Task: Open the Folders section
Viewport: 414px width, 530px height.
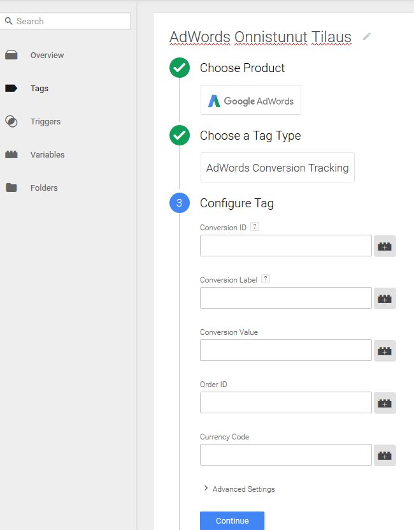Action: (44, 188)
